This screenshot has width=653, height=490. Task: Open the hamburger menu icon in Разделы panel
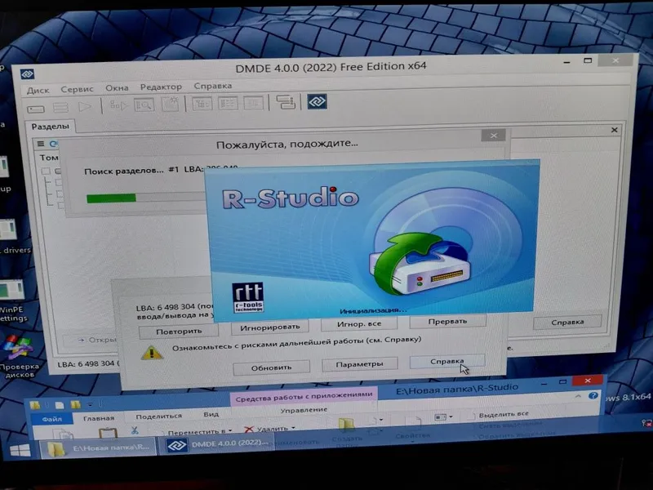(40, 144)
